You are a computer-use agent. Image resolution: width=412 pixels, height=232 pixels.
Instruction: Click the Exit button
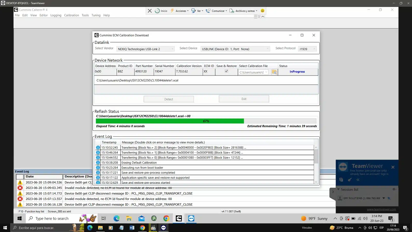(x=244, y=99)
